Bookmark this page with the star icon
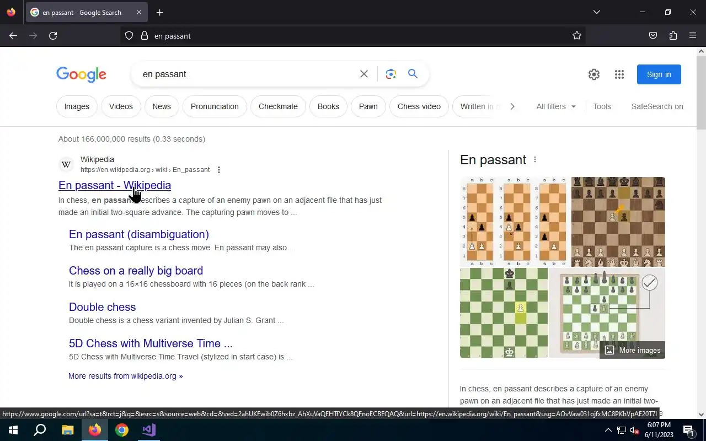 click(x=577, y=36)
